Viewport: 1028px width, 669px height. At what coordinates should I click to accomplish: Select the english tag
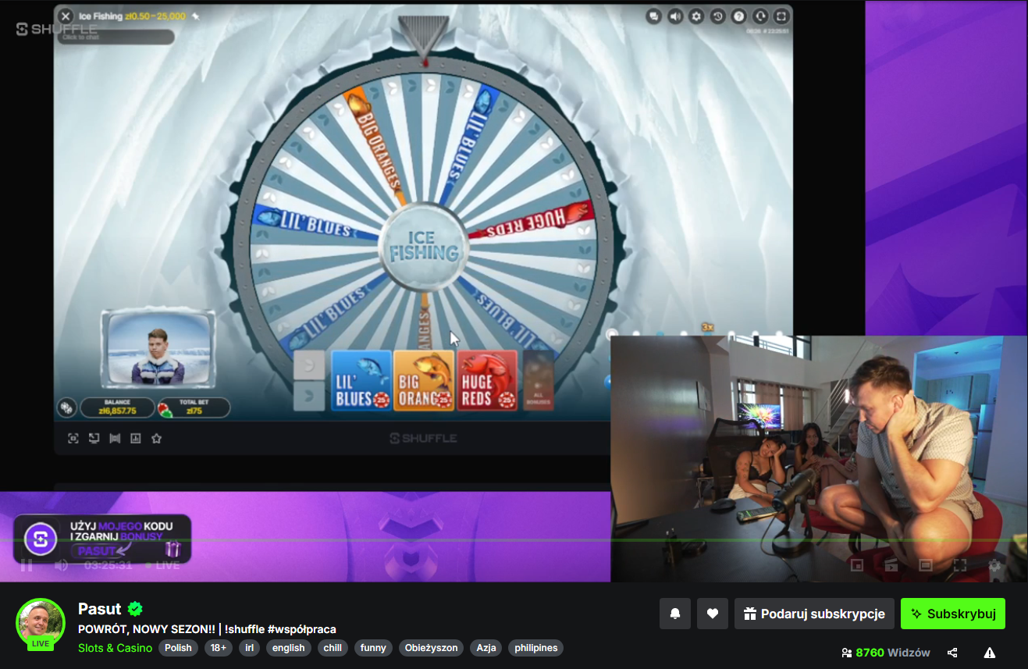click(x=289, y=648)
